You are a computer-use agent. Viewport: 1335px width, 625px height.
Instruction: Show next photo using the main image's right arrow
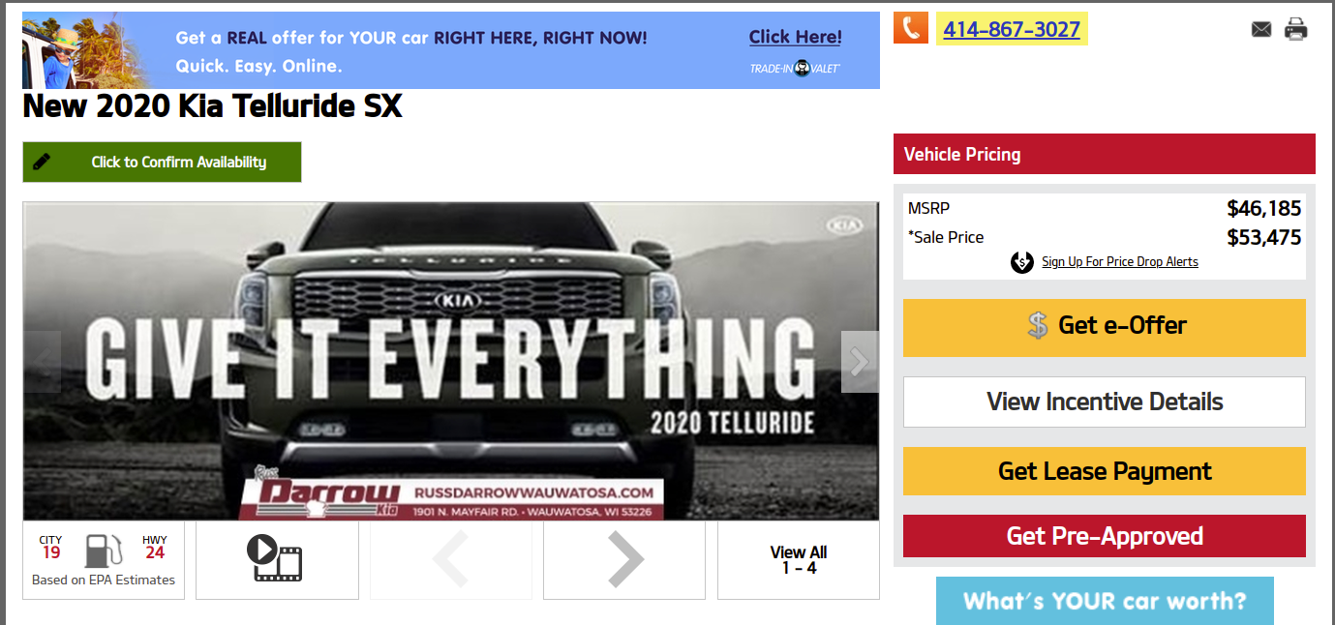pyautogui.click(x=860, y=362)
